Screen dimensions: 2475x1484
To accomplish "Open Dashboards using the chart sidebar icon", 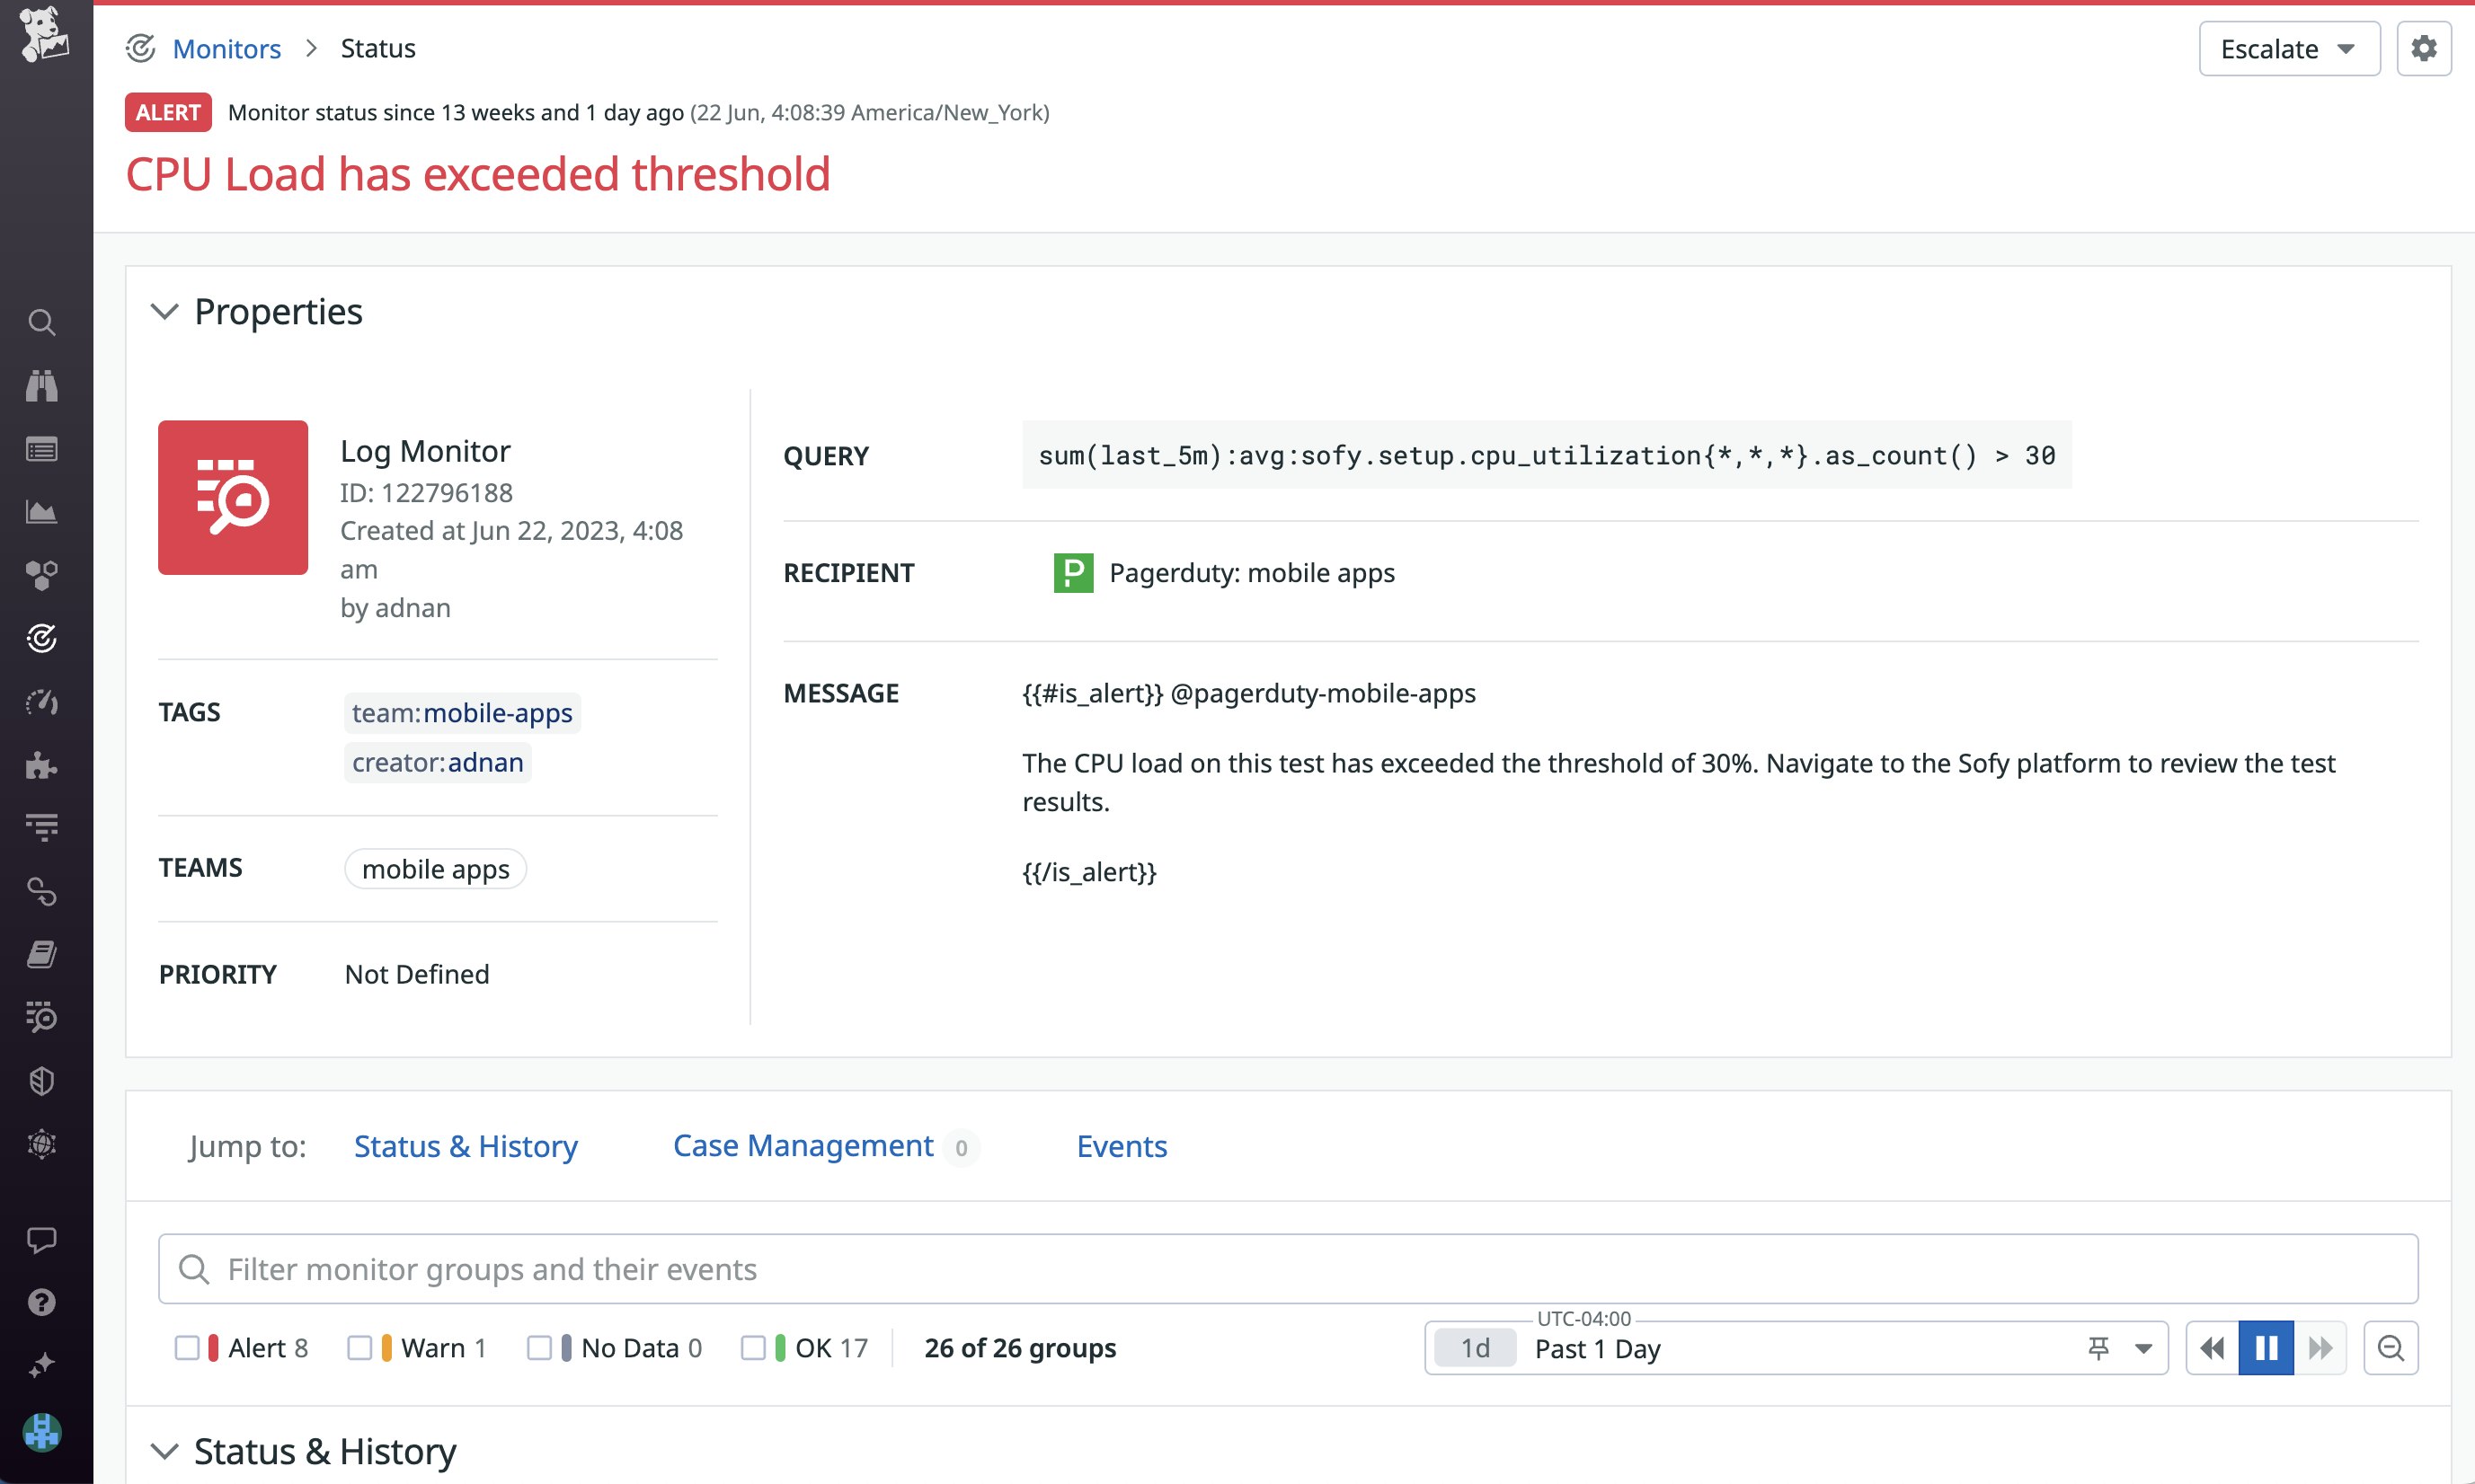I will pyautogui.click(x=42, y=512).
